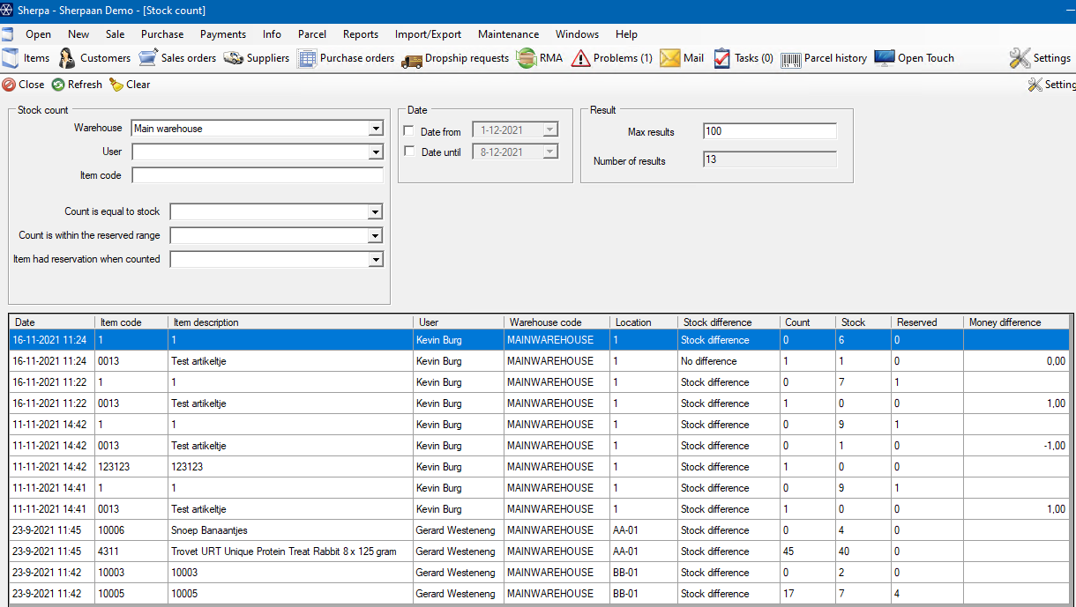Open Problems (1) warning icon

tap(580, 58)
